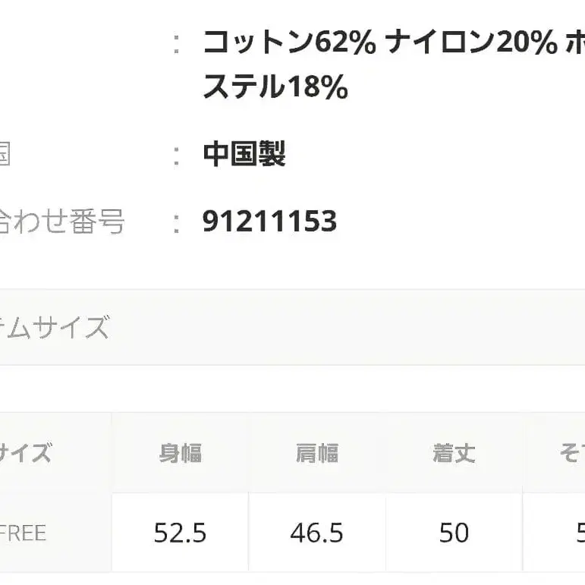
Task: Click the 肩幅 column header
Action: (x=316, y=453)
